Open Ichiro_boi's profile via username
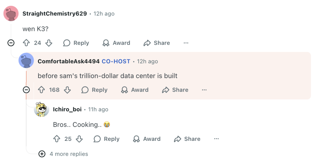316x163 pixels. pyautogui.click(x=67, y=109)
